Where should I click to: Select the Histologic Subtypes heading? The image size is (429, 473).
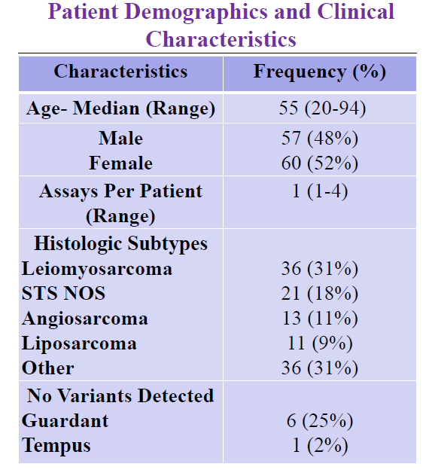(120, 243)
